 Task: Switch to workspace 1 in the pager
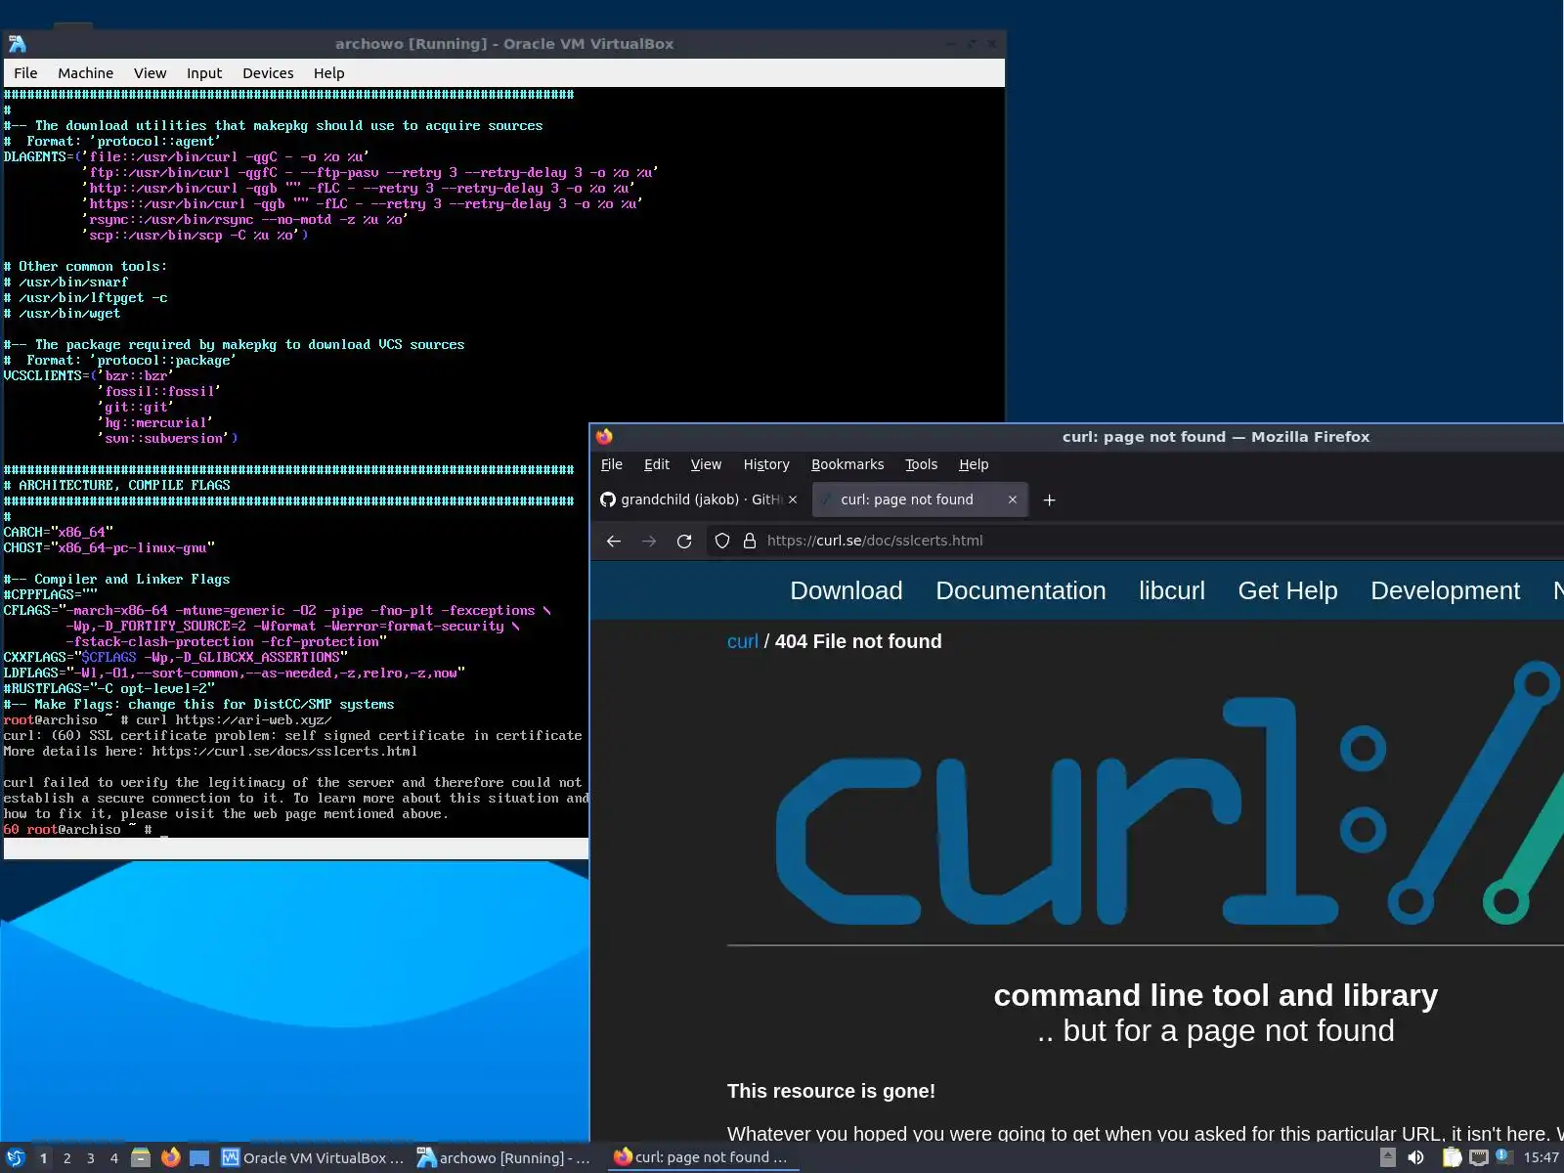(43, 1158)
